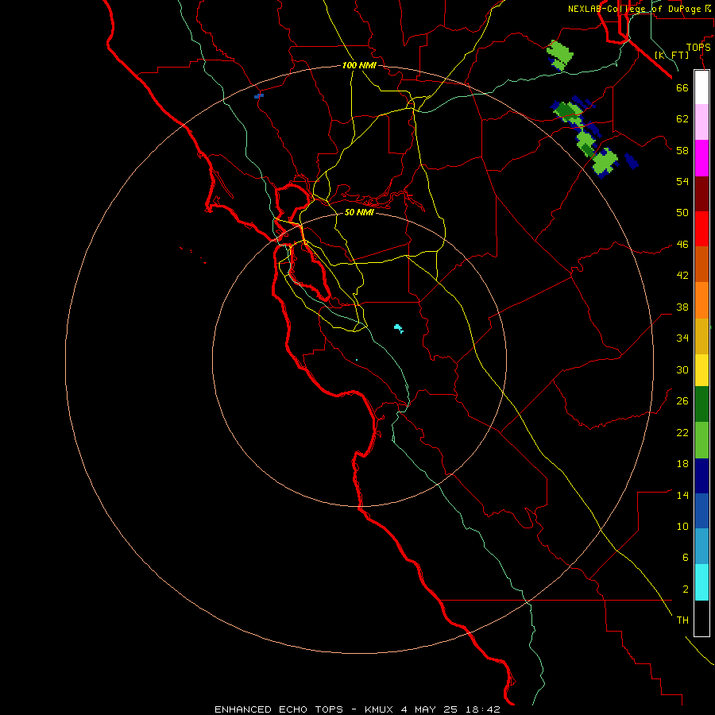Image resolution: width=715 pixels, height=715 pixels.
Task: Click the "26" legend value
Action: pos(682,401)
